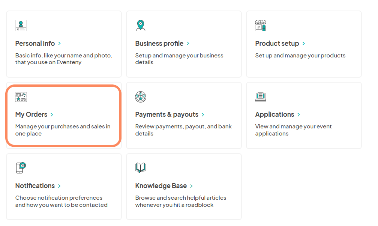Open Knowledge Base by clicking the book icon

[140, 167]
